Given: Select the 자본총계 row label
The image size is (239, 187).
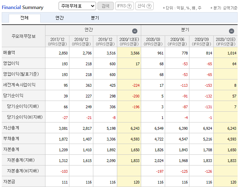Looking at the screenshot, I should coord(11,149).
